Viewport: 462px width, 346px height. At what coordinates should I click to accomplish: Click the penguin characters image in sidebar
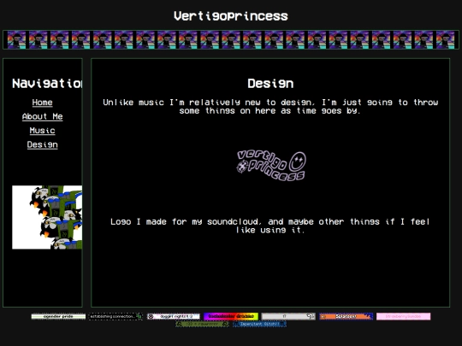pos(47,217)
